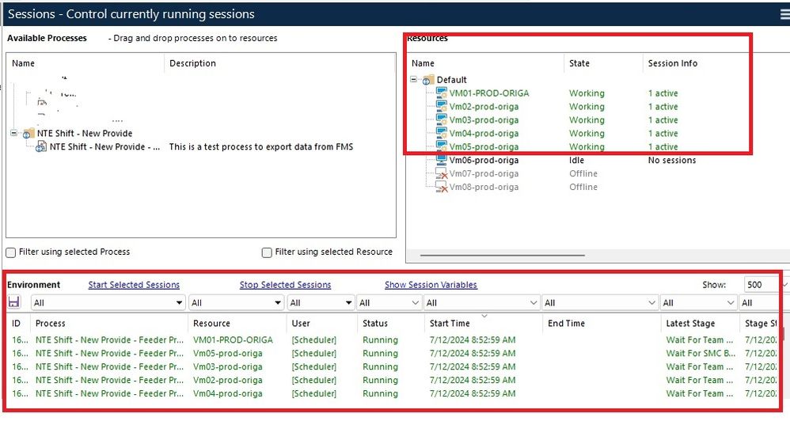The image size is (790, 425).
Task: Click the resources State column header
Action: click(603, 63)
